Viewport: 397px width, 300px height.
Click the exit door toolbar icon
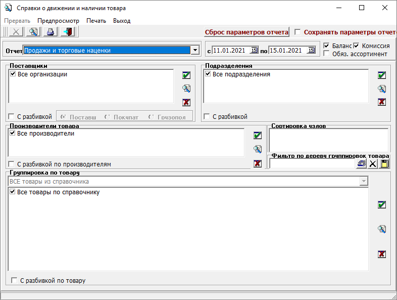click(x=67, y=32)
